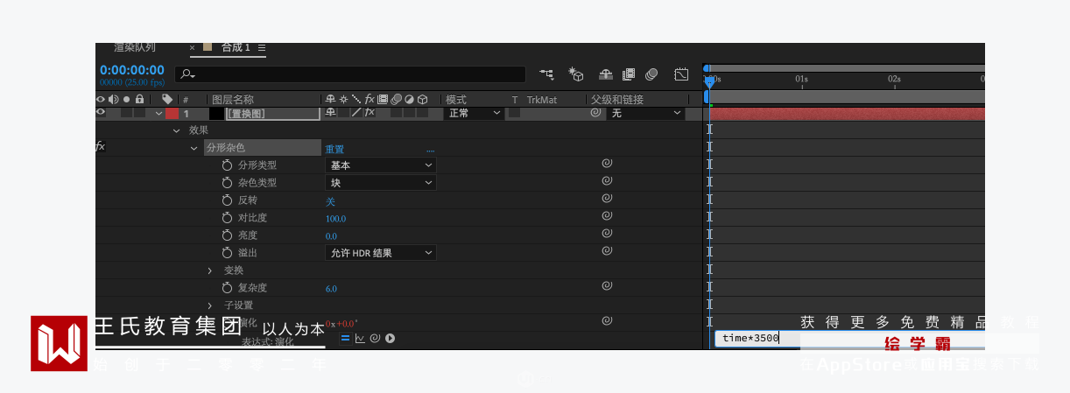Click pick whip for 演化 row
The image size is (1070, 393).
coord(606,321)
